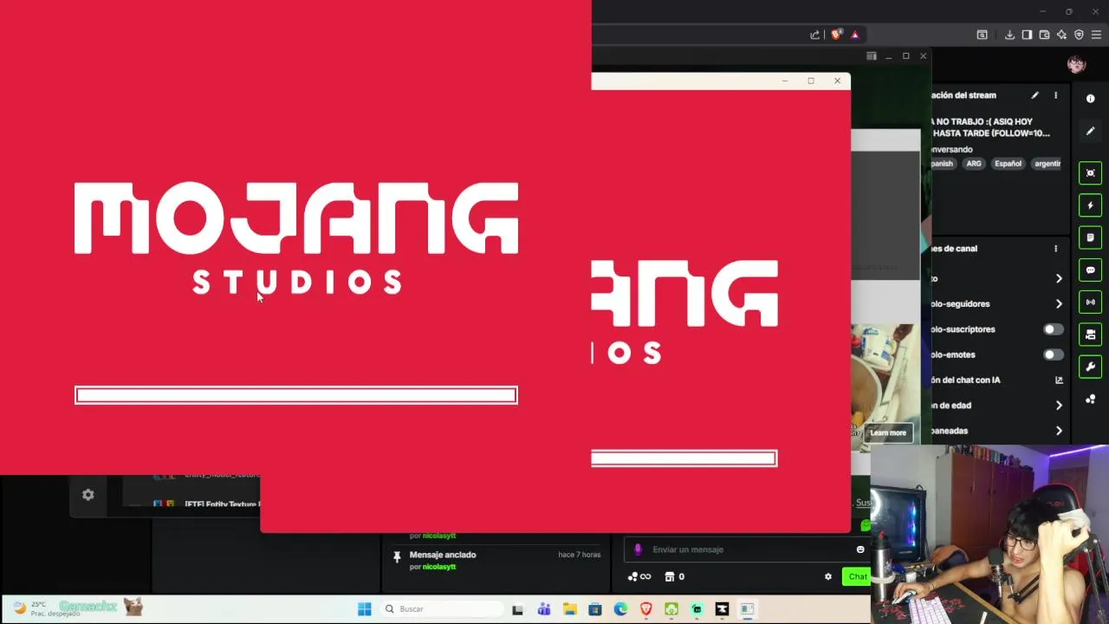Click the Enviar un mensaje chat field
The image size is (1109, 624).
745,549
